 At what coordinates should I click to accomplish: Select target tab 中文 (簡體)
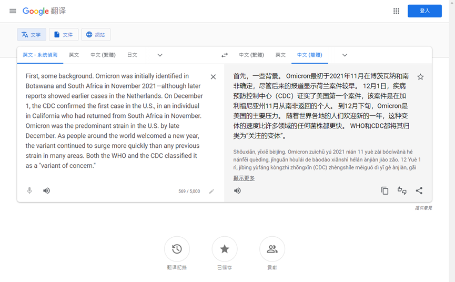click(310, 55)
